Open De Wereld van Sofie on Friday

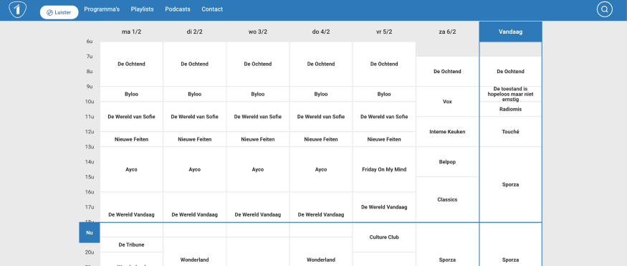click(x=384, y=116)
